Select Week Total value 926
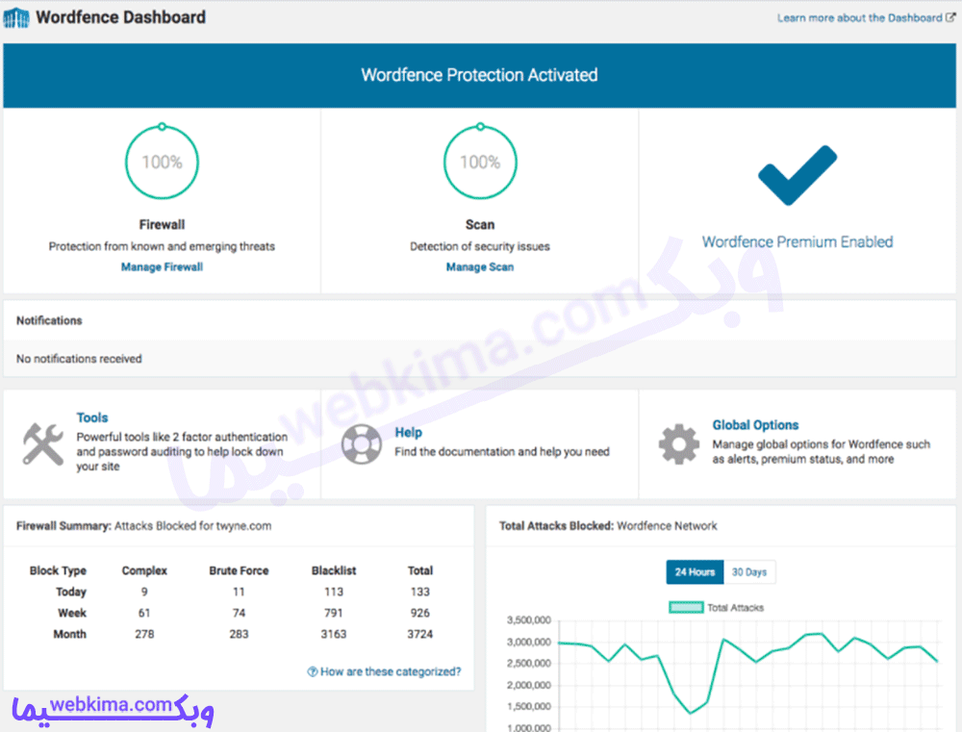 click(419, 613)
